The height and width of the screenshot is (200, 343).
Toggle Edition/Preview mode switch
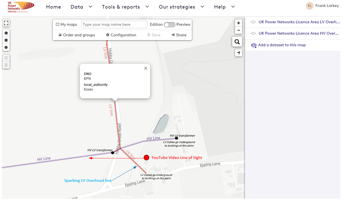point(169,25)
